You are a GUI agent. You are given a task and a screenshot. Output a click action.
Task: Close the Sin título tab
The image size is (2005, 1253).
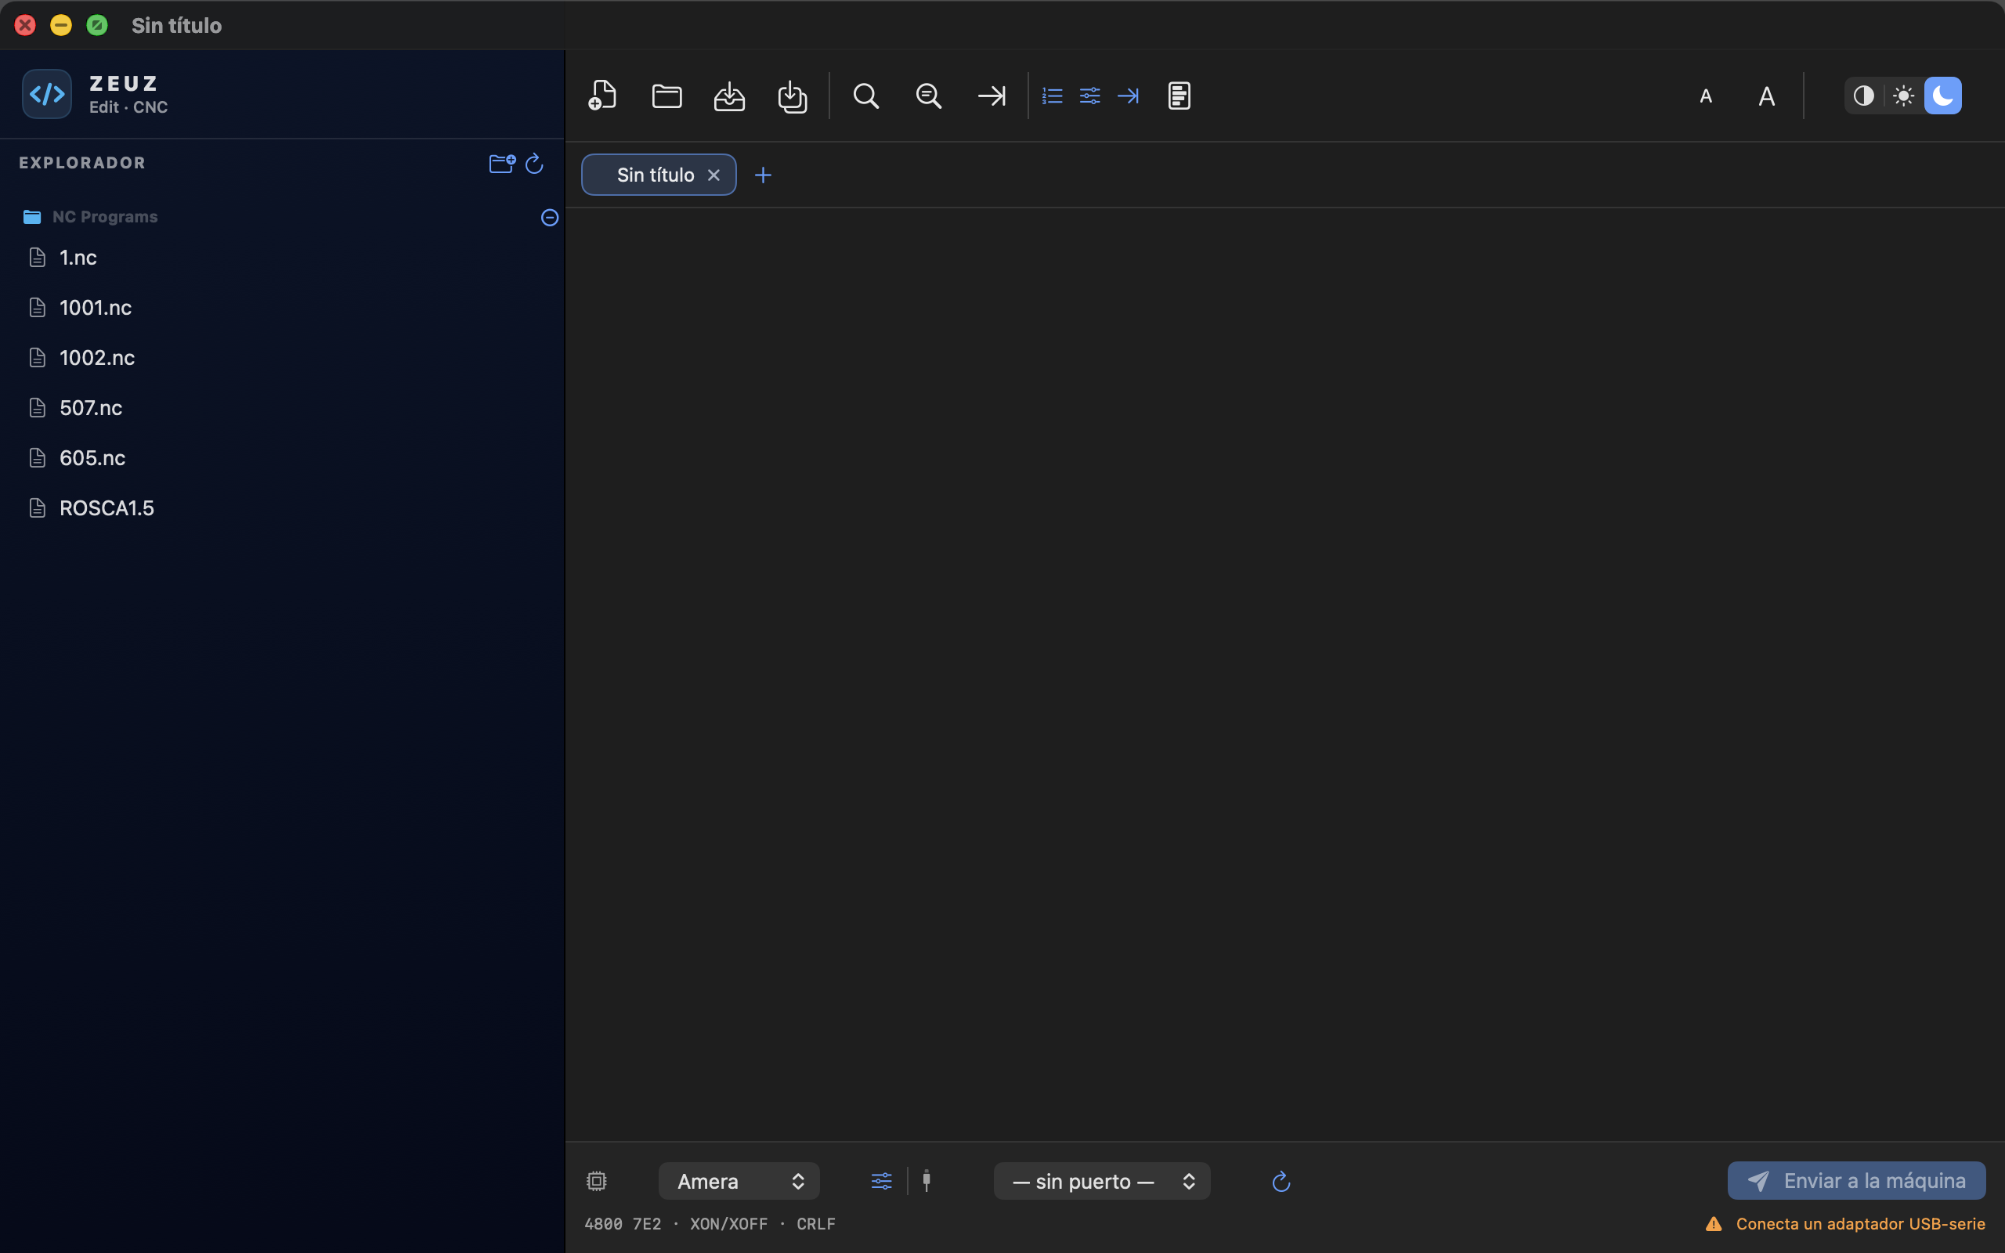[x=713, y=175]
